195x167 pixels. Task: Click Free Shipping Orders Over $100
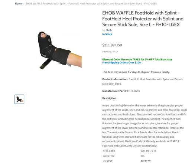[121, 62]
